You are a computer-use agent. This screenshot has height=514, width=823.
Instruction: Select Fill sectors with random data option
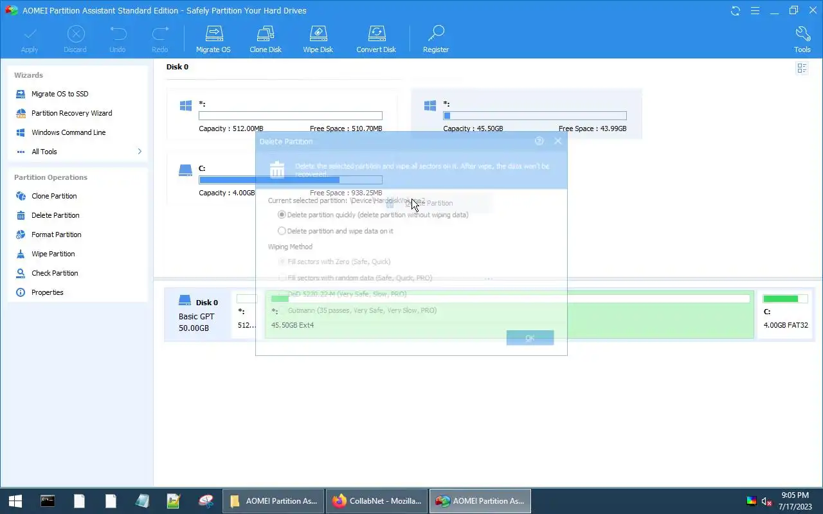click(x=355, y=278)
